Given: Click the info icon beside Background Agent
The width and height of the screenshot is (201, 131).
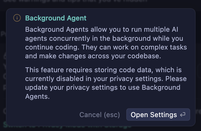Looking at the screenshot, I should 17,18.
